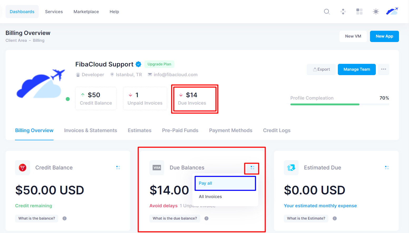Viewport: 409px width, 233px height.
Task: Click the blue verified badge beside FibaCloud Support
Action: click(x=138, y=64)
